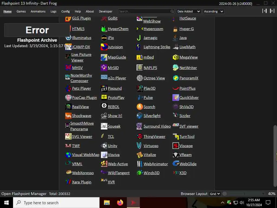Click the Unity platform icon
The height and width of the screenshot is (208, 277).
pyautogui.click(x=104, y=146)
